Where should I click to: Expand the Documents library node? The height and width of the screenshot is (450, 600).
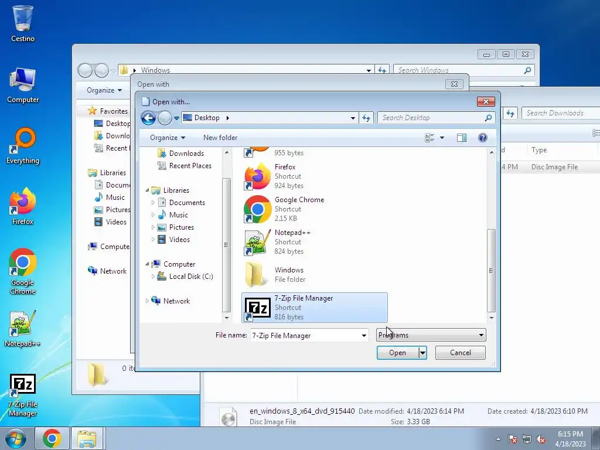[153, 202]
